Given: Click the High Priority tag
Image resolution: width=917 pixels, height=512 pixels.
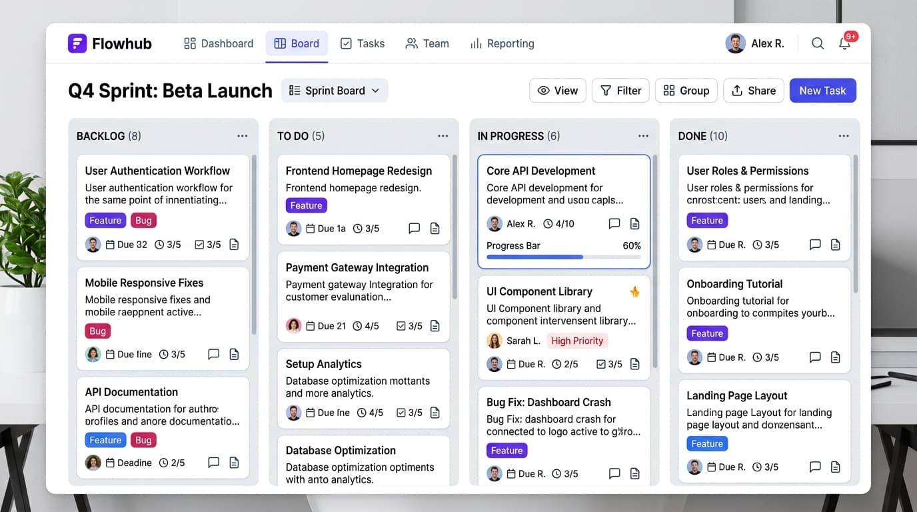Looking at the screenshot, I should [x=577, y=341].
